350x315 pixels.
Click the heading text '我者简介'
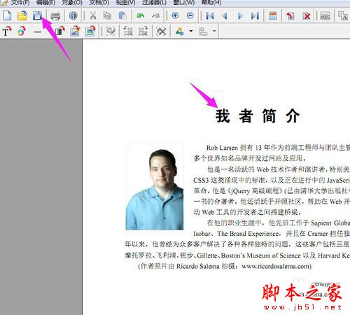(x=258, y=115)
